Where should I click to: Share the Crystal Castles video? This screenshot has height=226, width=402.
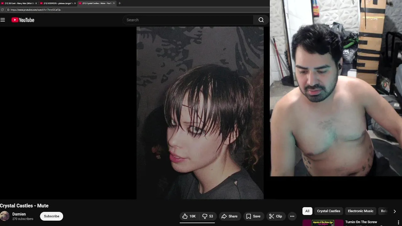coord(230,216)
